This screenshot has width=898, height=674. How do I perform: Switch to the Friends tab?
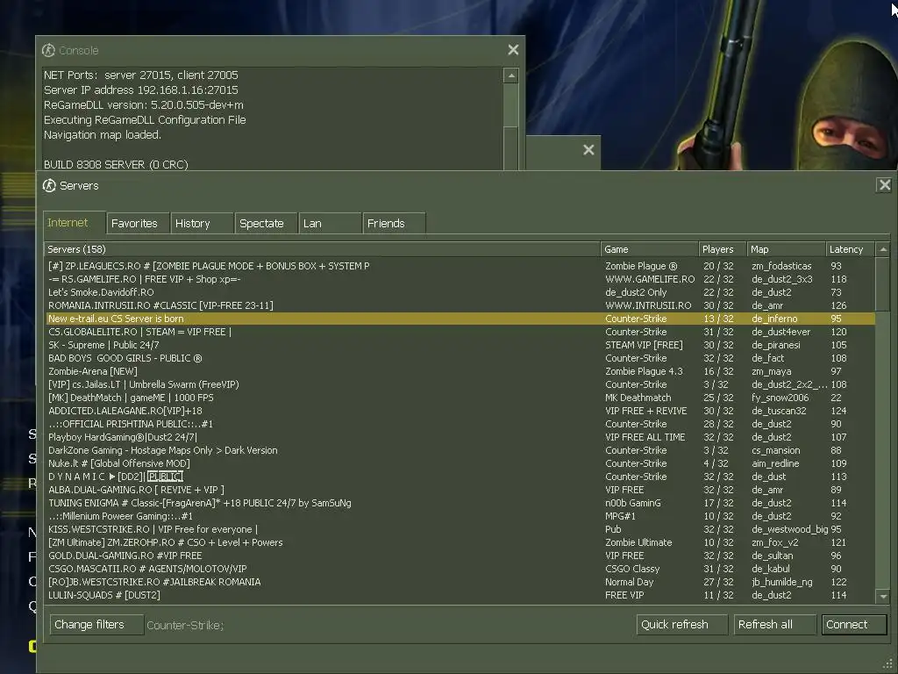tap(394, 224)
